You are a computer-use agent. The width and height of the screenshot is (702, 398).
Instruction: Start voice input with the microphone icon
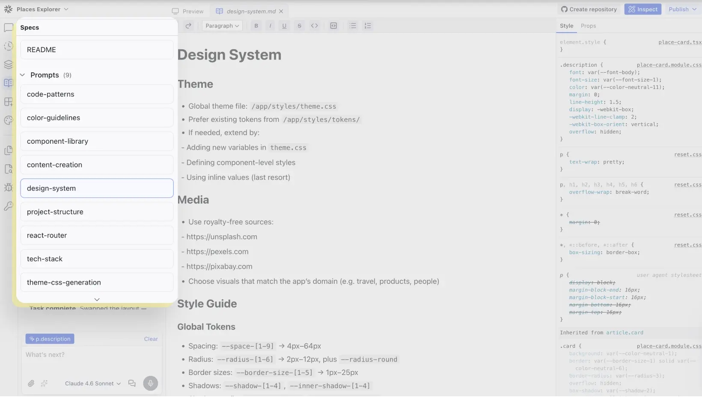click(150, 383)
